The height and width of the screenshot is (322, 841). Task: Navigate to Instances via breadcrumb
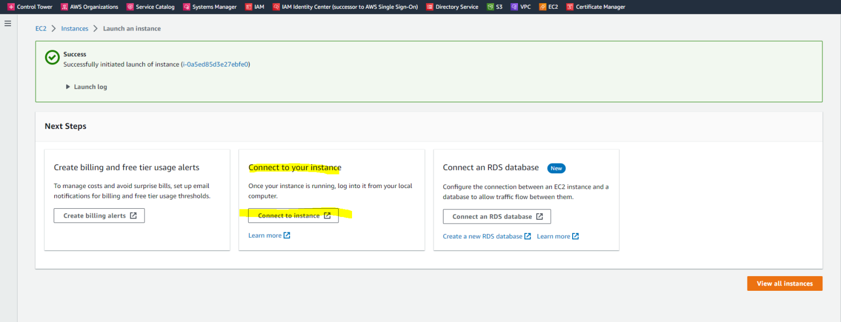(74, 28)
